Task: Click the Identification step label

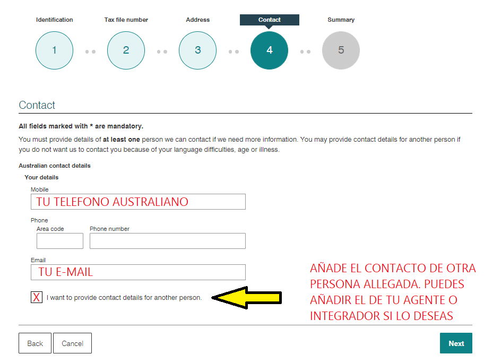Action: point(54,20)
